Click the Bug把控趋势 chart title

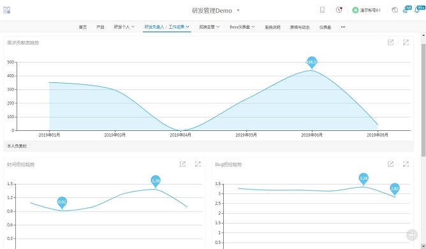coord(228,164)
